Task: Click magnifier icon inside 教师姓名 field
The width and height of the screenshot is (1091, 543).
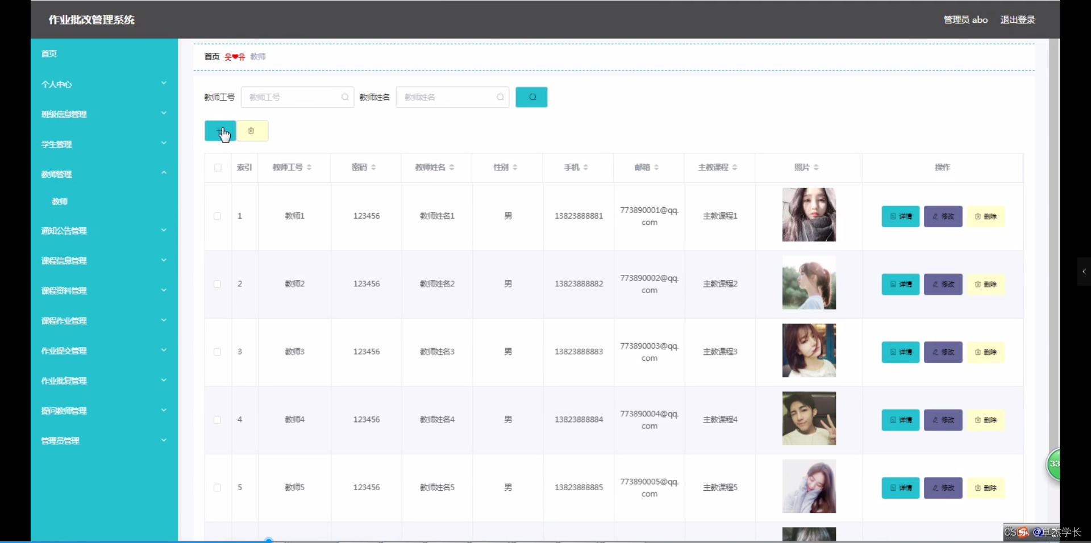Action: tap(500, 97)
